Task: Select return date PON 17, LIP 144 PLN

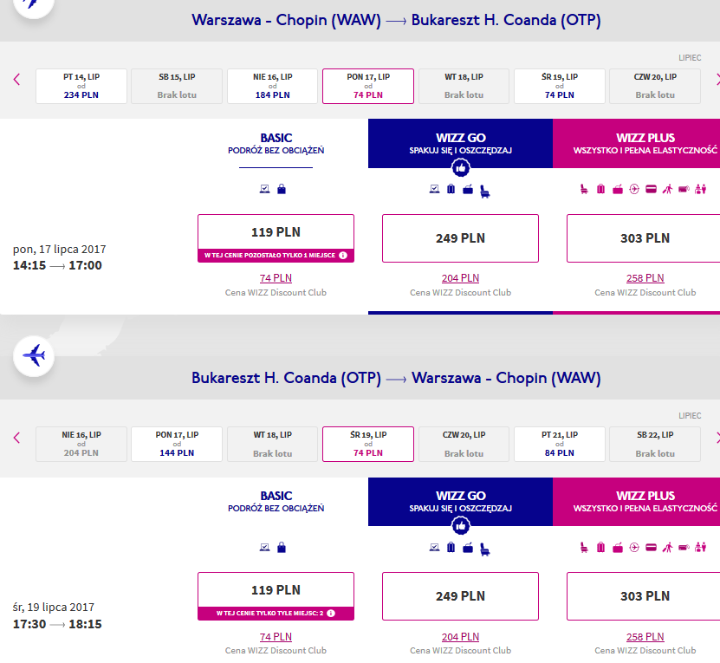Action: (177, 444)
